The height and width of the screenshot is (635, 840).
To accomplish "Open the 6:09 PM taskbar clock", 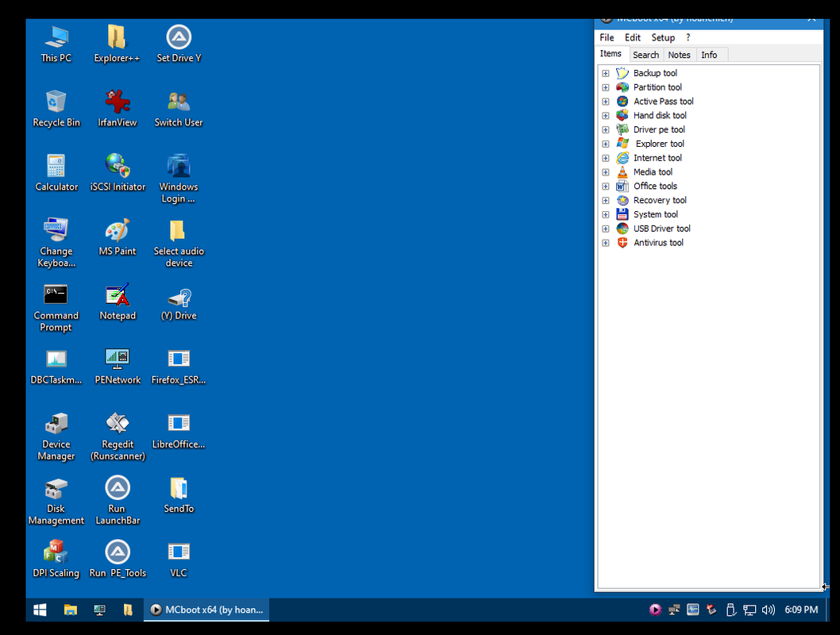I will pyautogui.click(x=801, y=610).
